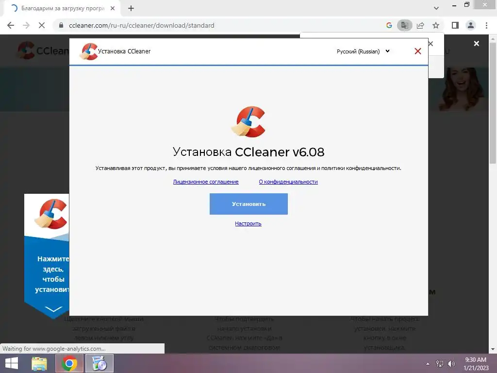Click the Chrome taskbar icon

69,363
